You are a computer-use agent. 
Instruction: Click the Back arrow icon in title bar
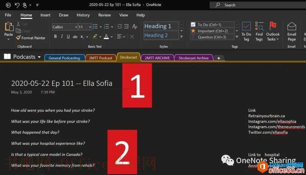pyautogui.click(x=8, y=5)
